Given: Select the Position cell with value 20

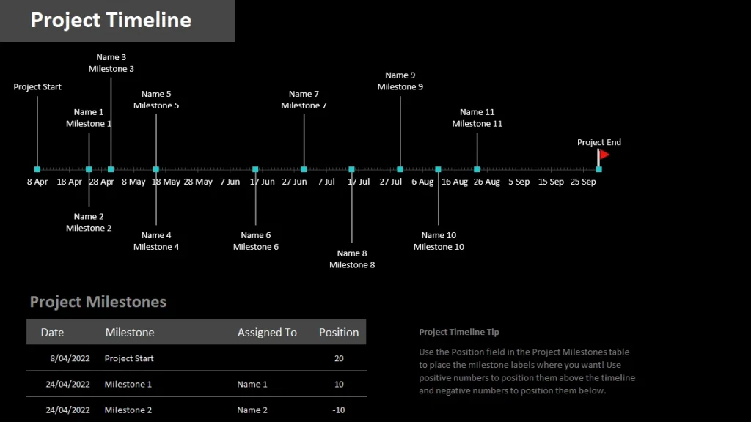Looking at the screenshot, I should click(339, 358).
